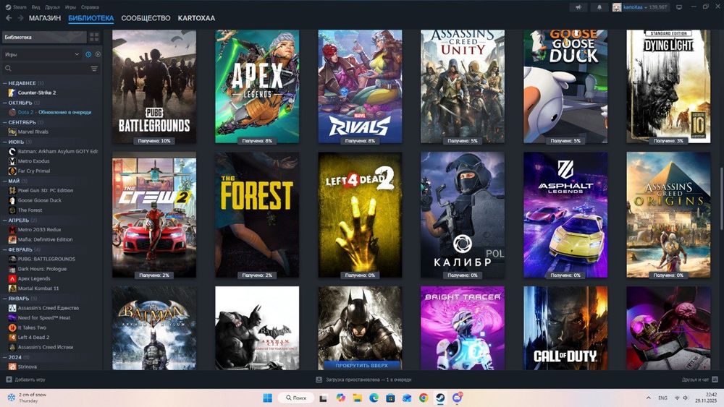Image resolution: width=724 pixels, height=407 pixels.
Task: Click the Add a game plus icon
Action: coord(9,380)
